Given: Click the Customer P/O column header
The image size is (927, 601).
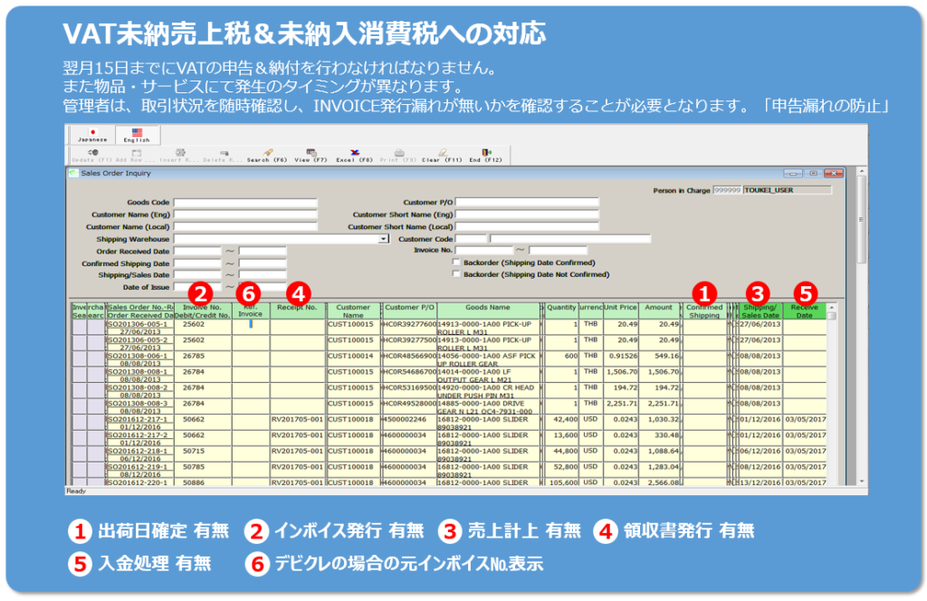Looking at the screenshot, I should click(410, 310).
